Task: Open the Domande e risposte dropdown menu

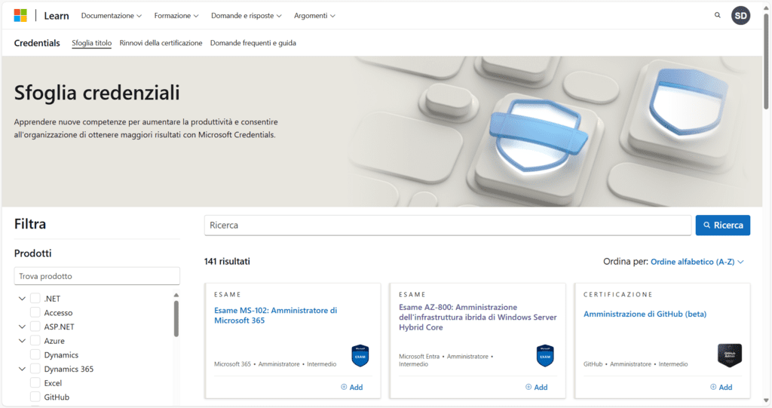Action: (x=247, y=16)
